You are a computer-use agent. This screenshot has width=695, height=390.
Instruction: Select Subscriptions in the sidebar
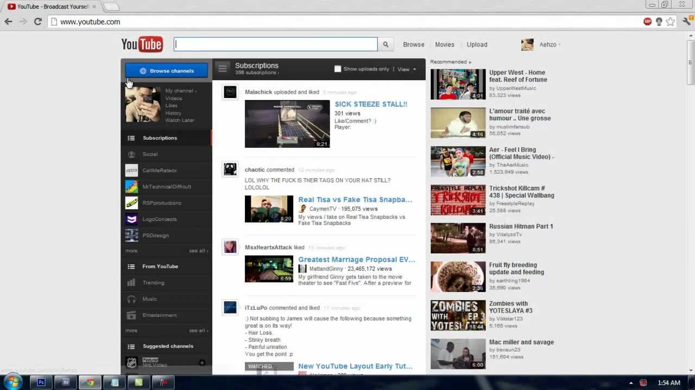tap(166, 138)
